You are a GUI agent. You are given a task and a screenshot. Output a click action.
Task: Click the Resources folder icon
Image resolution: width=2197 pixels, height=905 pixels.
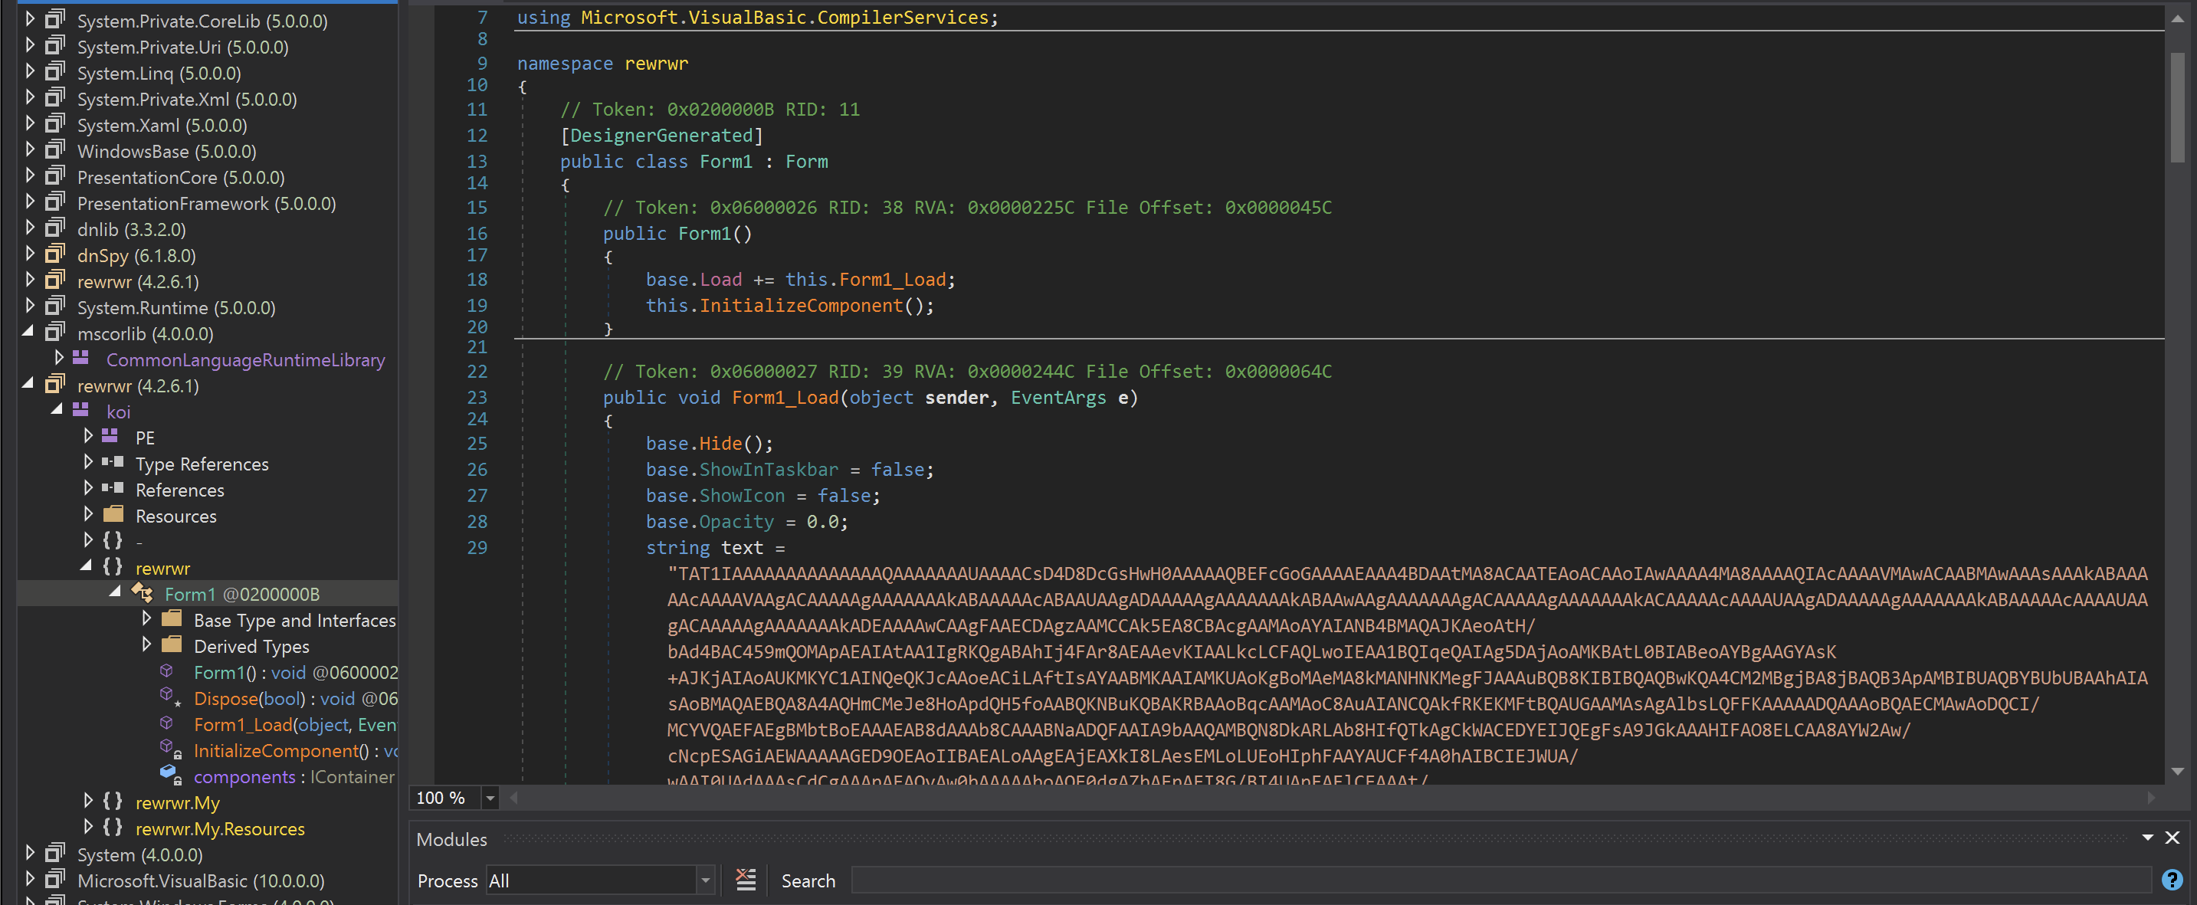(x=113, y=515)
